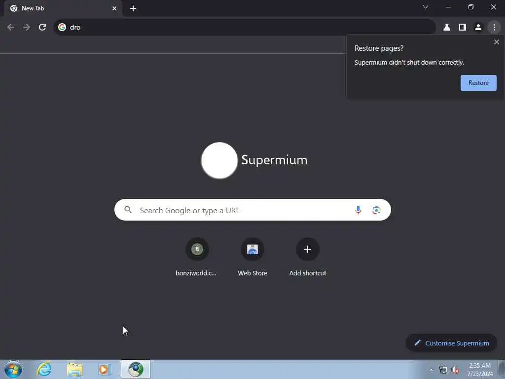The width and height of the screenshot is (505, 379).
Task: Open the Web Store shortcut
Action: tap(252, 257)
